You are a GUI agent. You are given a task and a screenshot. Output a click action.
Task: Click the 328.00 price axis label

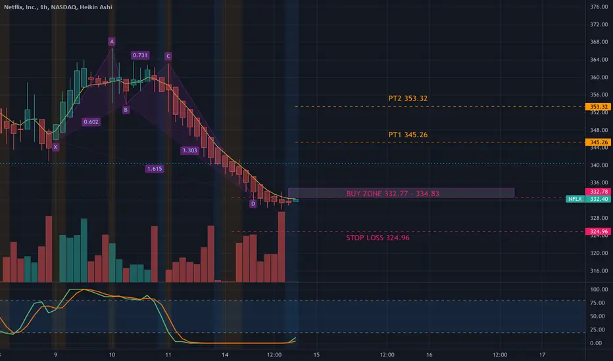coord(599,218)
